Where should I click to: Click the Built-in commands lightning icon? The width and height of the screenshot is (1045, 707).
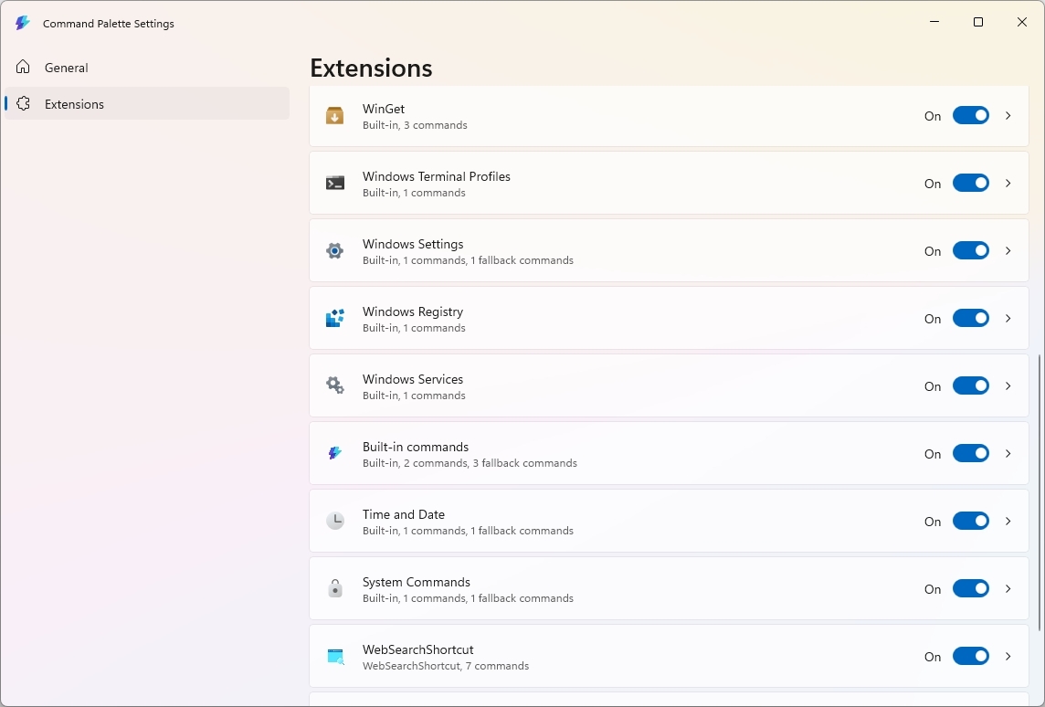(x=334, y=453)
